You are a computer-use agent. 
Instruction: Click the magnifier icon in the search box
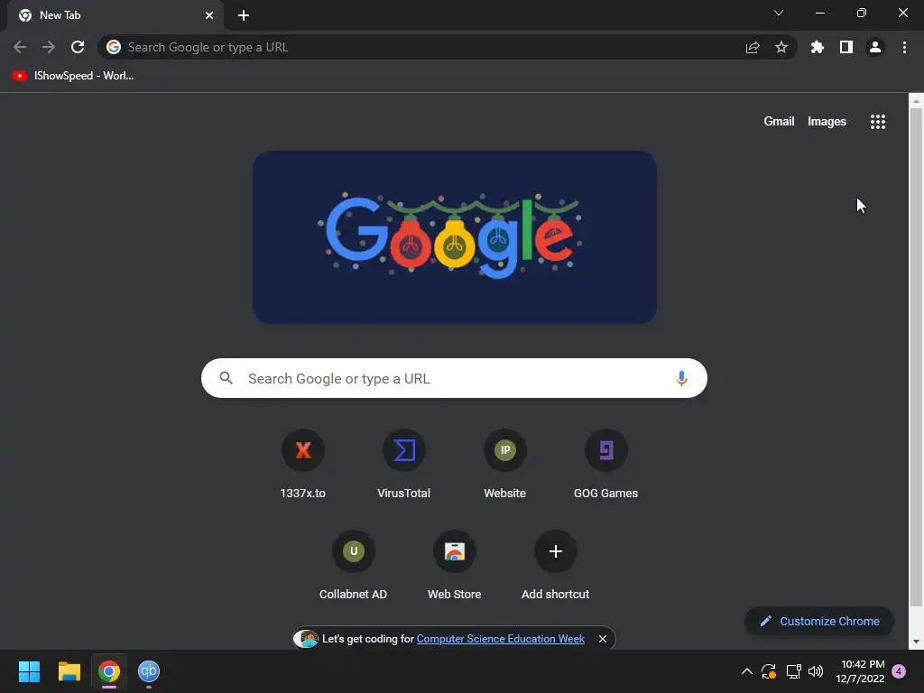point(226,378)
